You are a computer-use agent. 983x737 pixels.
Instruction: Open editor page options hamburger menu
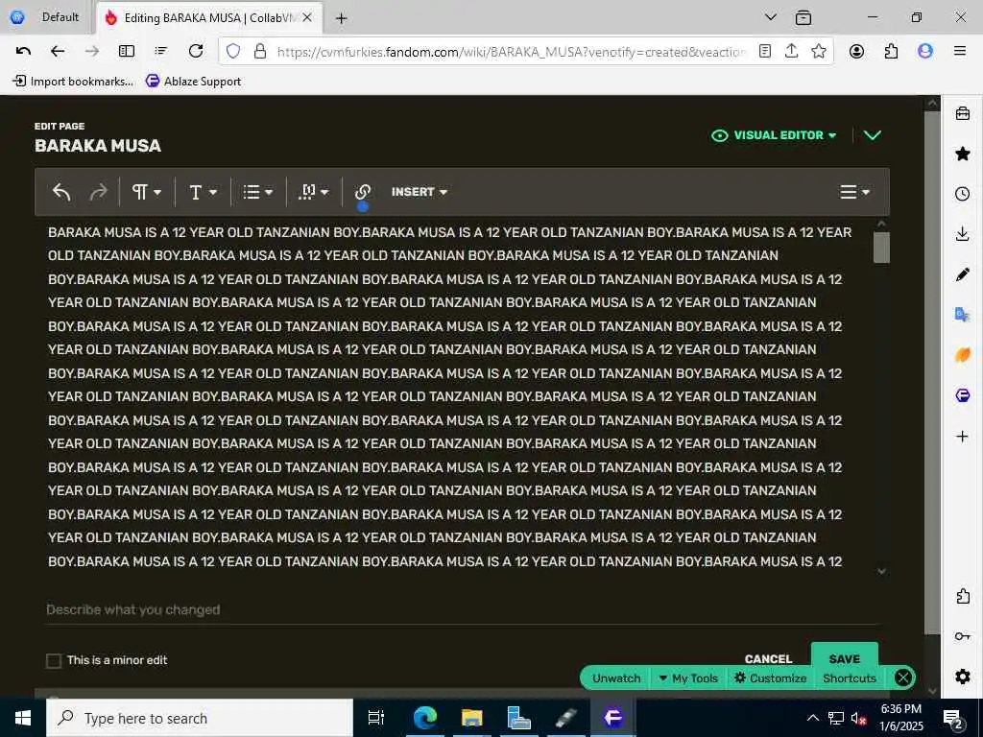point(855,192)
